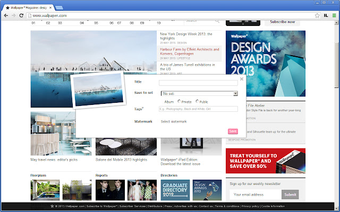Click the two men in suits thumbnail

click(x=110, y=190)
